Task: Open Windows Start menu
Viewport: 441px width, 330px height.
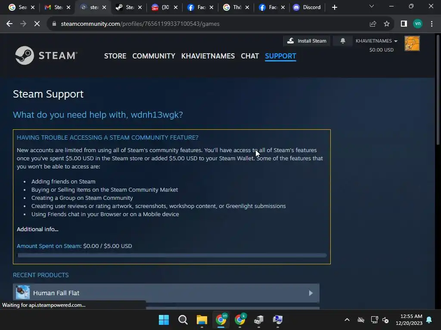Action: 164,320
